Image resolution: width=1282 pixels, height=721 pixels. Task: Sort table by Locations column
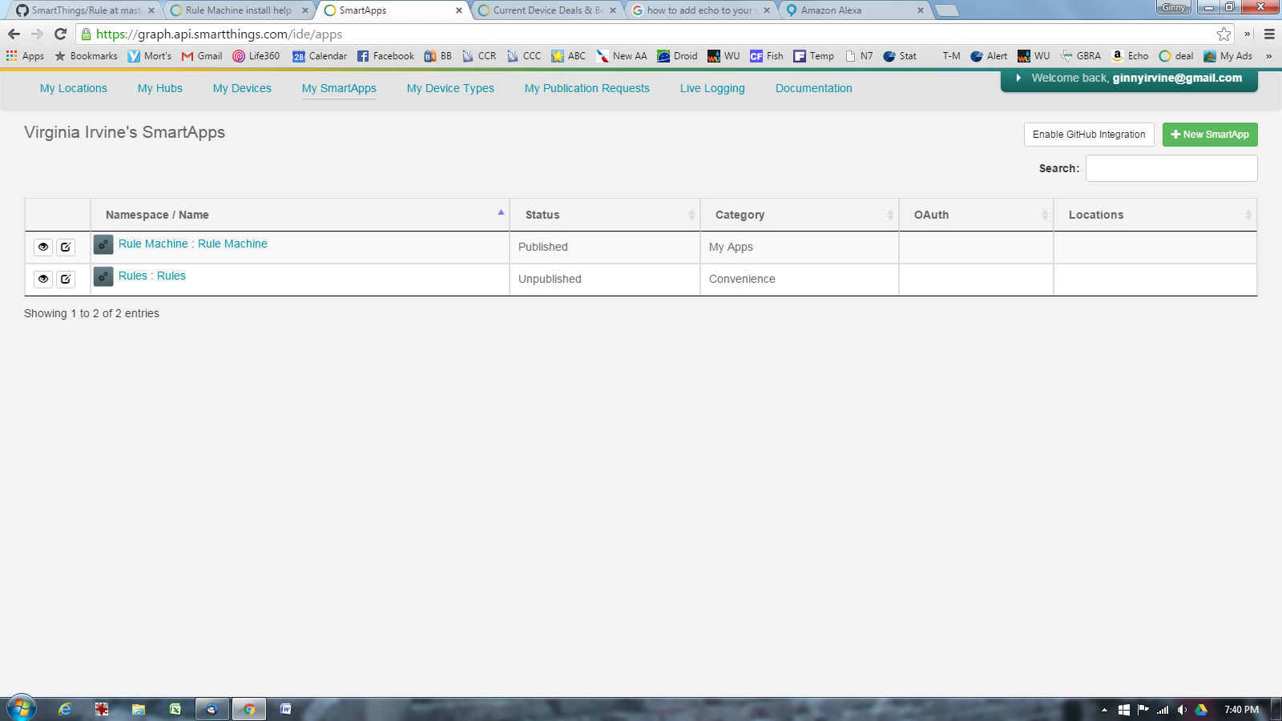coord(1155,215)
